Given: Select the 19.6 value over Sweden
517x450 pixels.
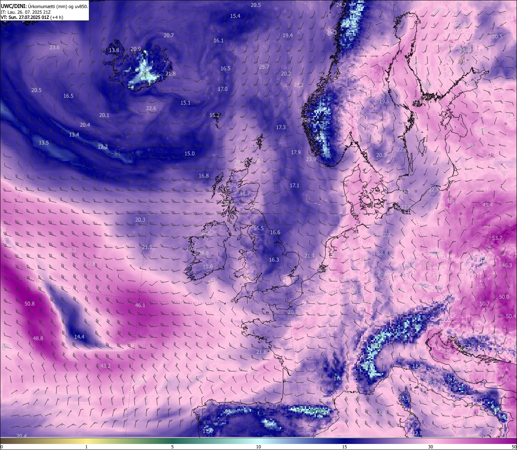Looking at the screenshot, I should tap(384, 102).
